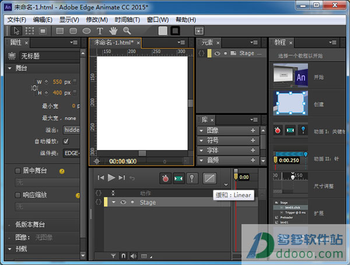The width and height of the screenshot is (350, 265).
Task: Open the Modify (修改) menu
Action: click(97, 20)
